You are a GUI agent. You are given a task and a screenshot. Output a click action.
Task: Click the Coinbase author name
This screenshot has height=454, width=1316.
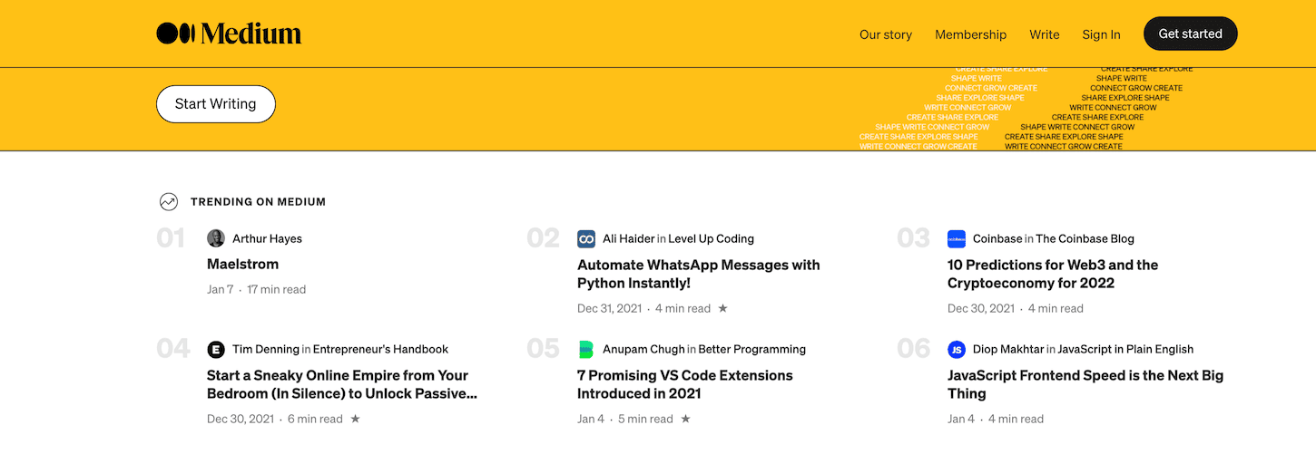tap(997, 238)
